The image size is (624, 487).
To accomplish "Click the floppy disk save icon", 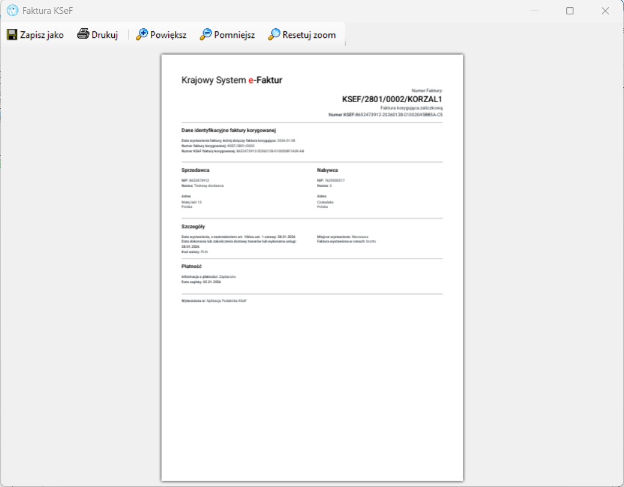I will [x=12, y=35].
